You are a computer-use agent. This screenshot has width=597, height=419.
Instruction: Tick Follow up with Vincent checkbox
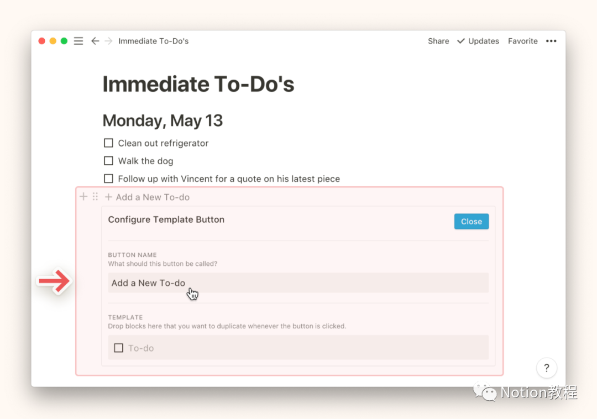(x=108, y=179)
